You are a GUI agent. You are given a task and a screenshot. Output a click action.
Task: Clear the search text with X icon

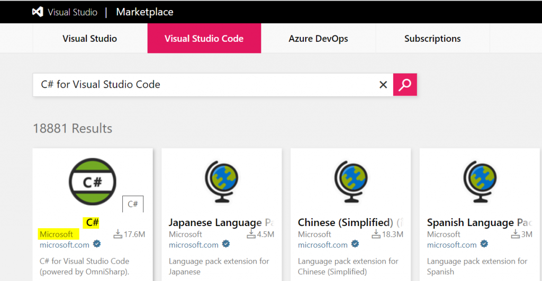(x=383, y=85)
